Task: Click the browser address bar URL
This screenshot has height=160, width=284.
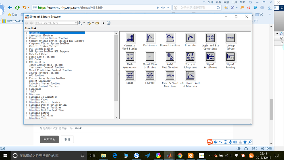Action: tap(70, 8)
